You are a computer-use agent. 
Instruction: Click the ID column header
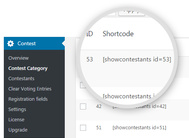point(90,34)
